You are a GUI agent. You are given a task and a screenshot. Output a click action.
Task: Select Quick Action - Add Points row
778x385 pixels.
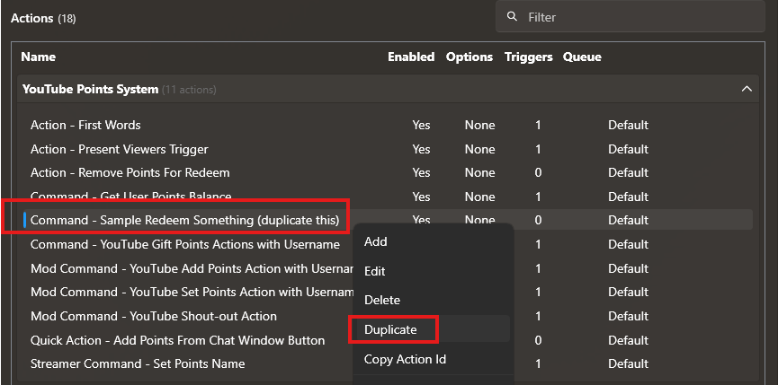(x=177, y=340)
